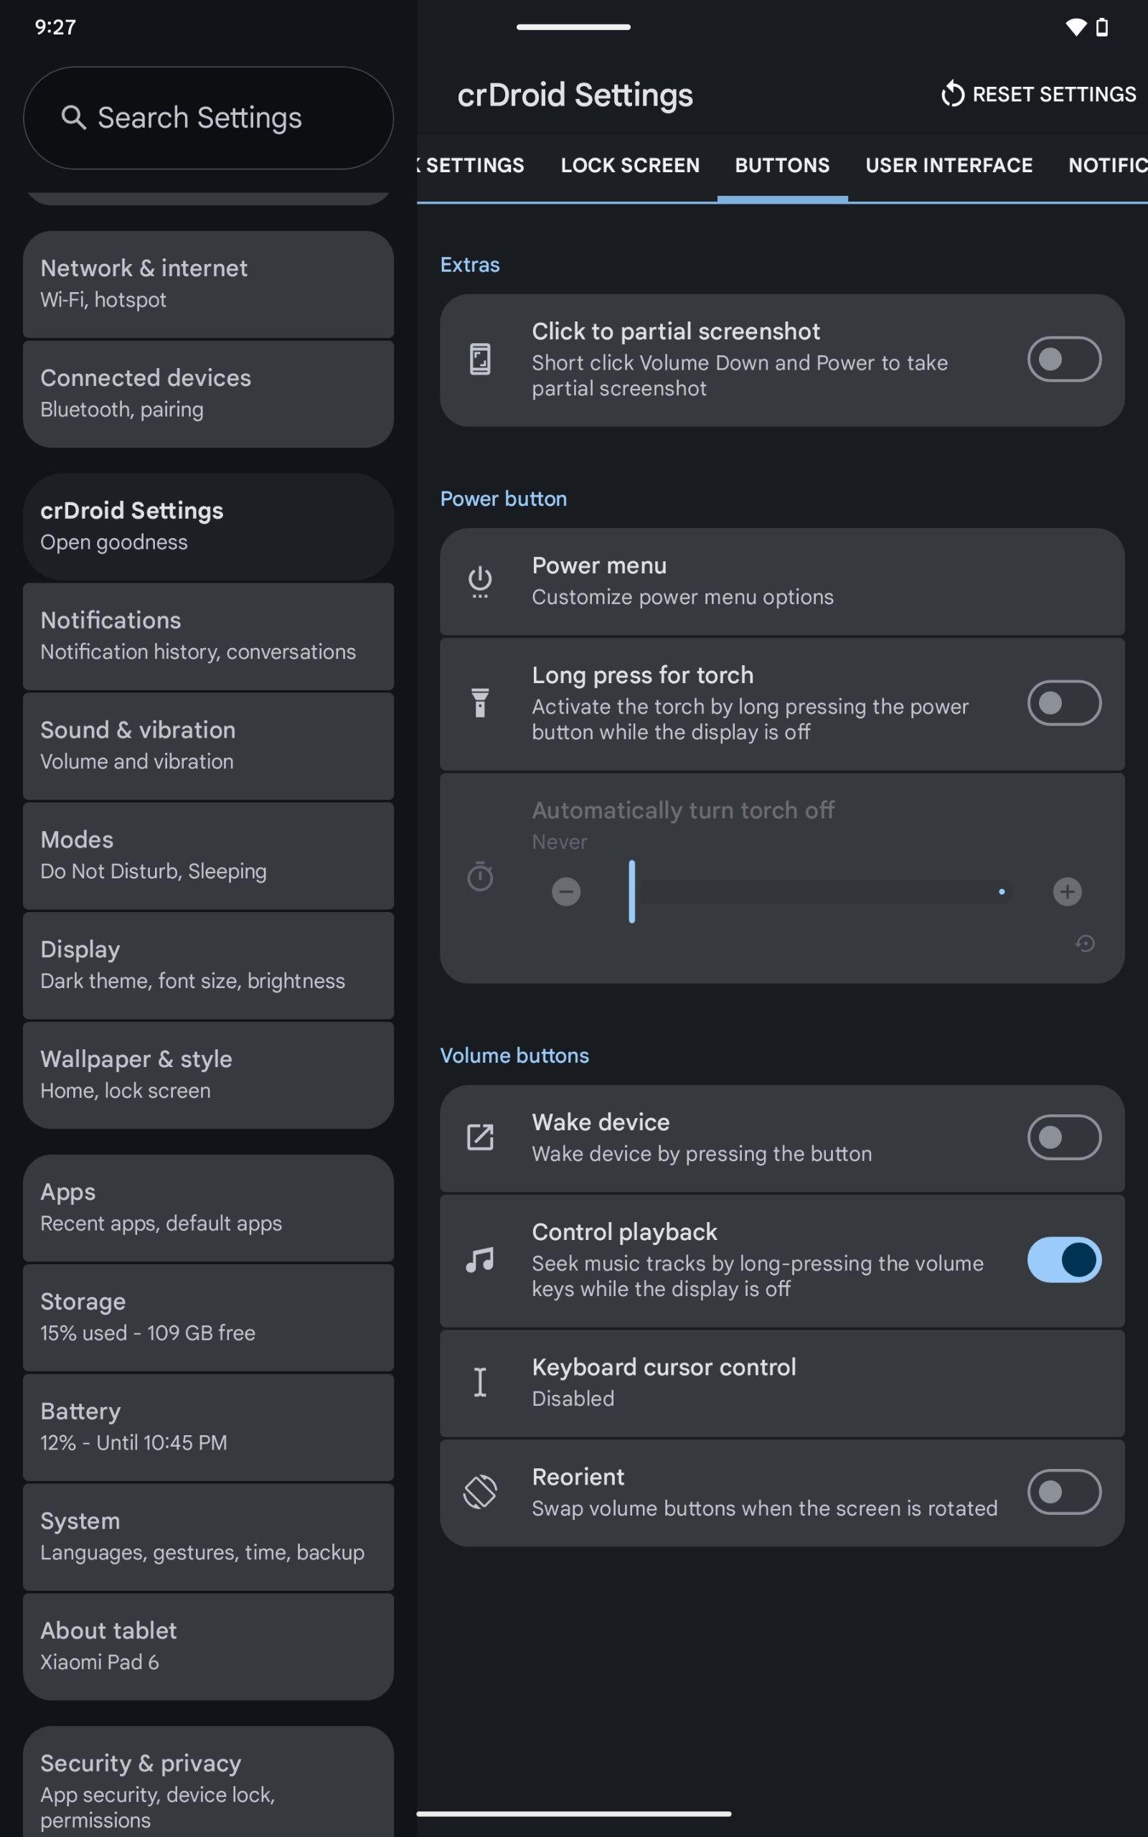Click the torch timer minus button
The height and width of the screenshot is (1837, 1148).
(x=565, y=891)
